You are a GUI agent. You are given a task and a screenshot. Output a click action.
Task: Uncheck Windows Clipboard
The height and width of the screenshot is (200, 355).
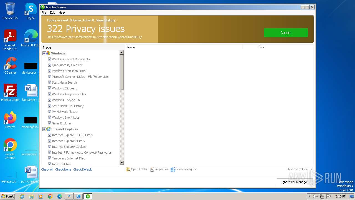tap(49, 88)
